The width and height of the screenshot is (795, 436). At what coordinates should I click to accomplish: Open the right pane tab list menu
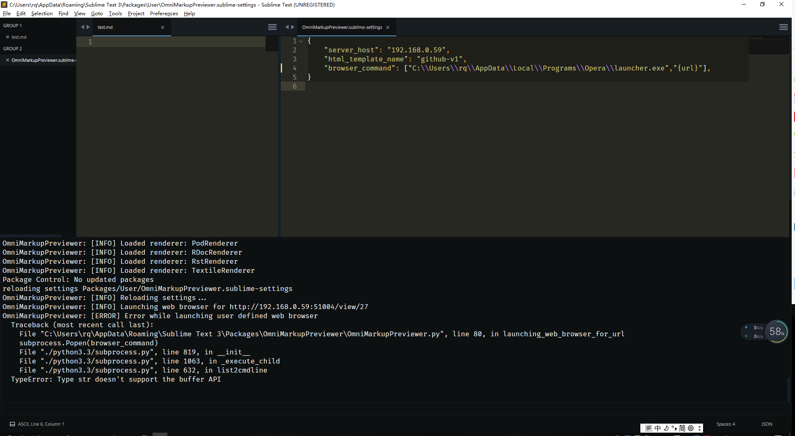click(783, 27)
